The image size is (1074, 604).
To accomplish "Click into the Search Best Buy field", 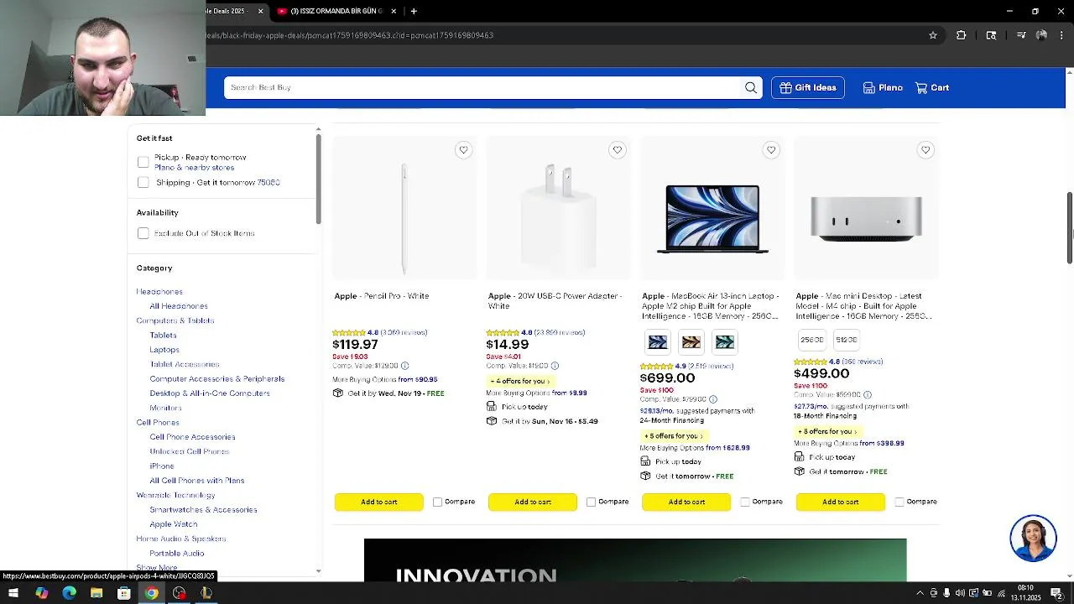I will coord(484,87).
